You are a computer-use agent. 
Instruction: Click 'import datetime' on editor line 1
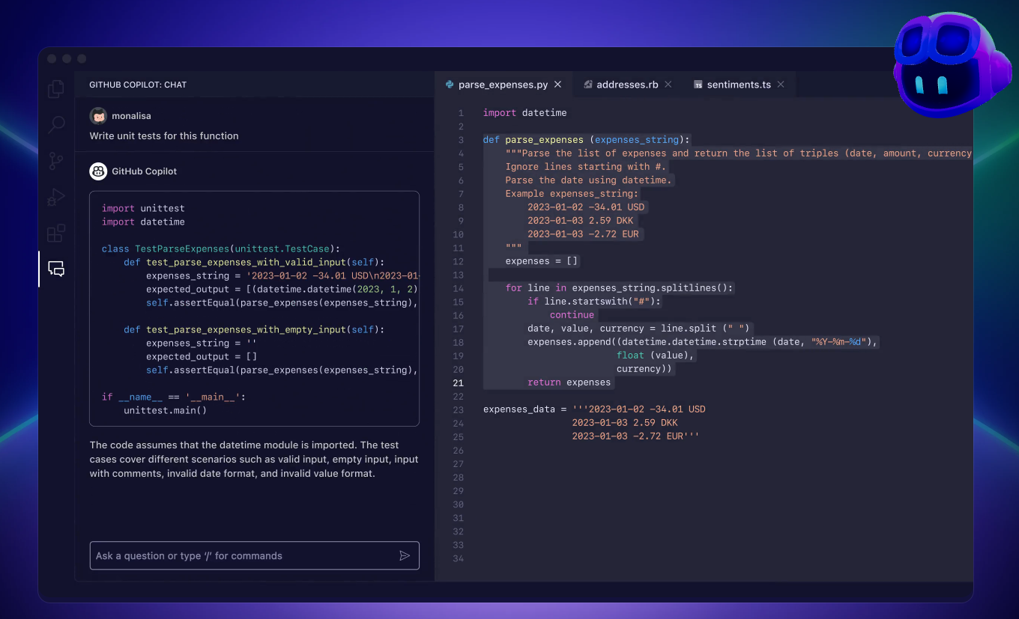524,113
